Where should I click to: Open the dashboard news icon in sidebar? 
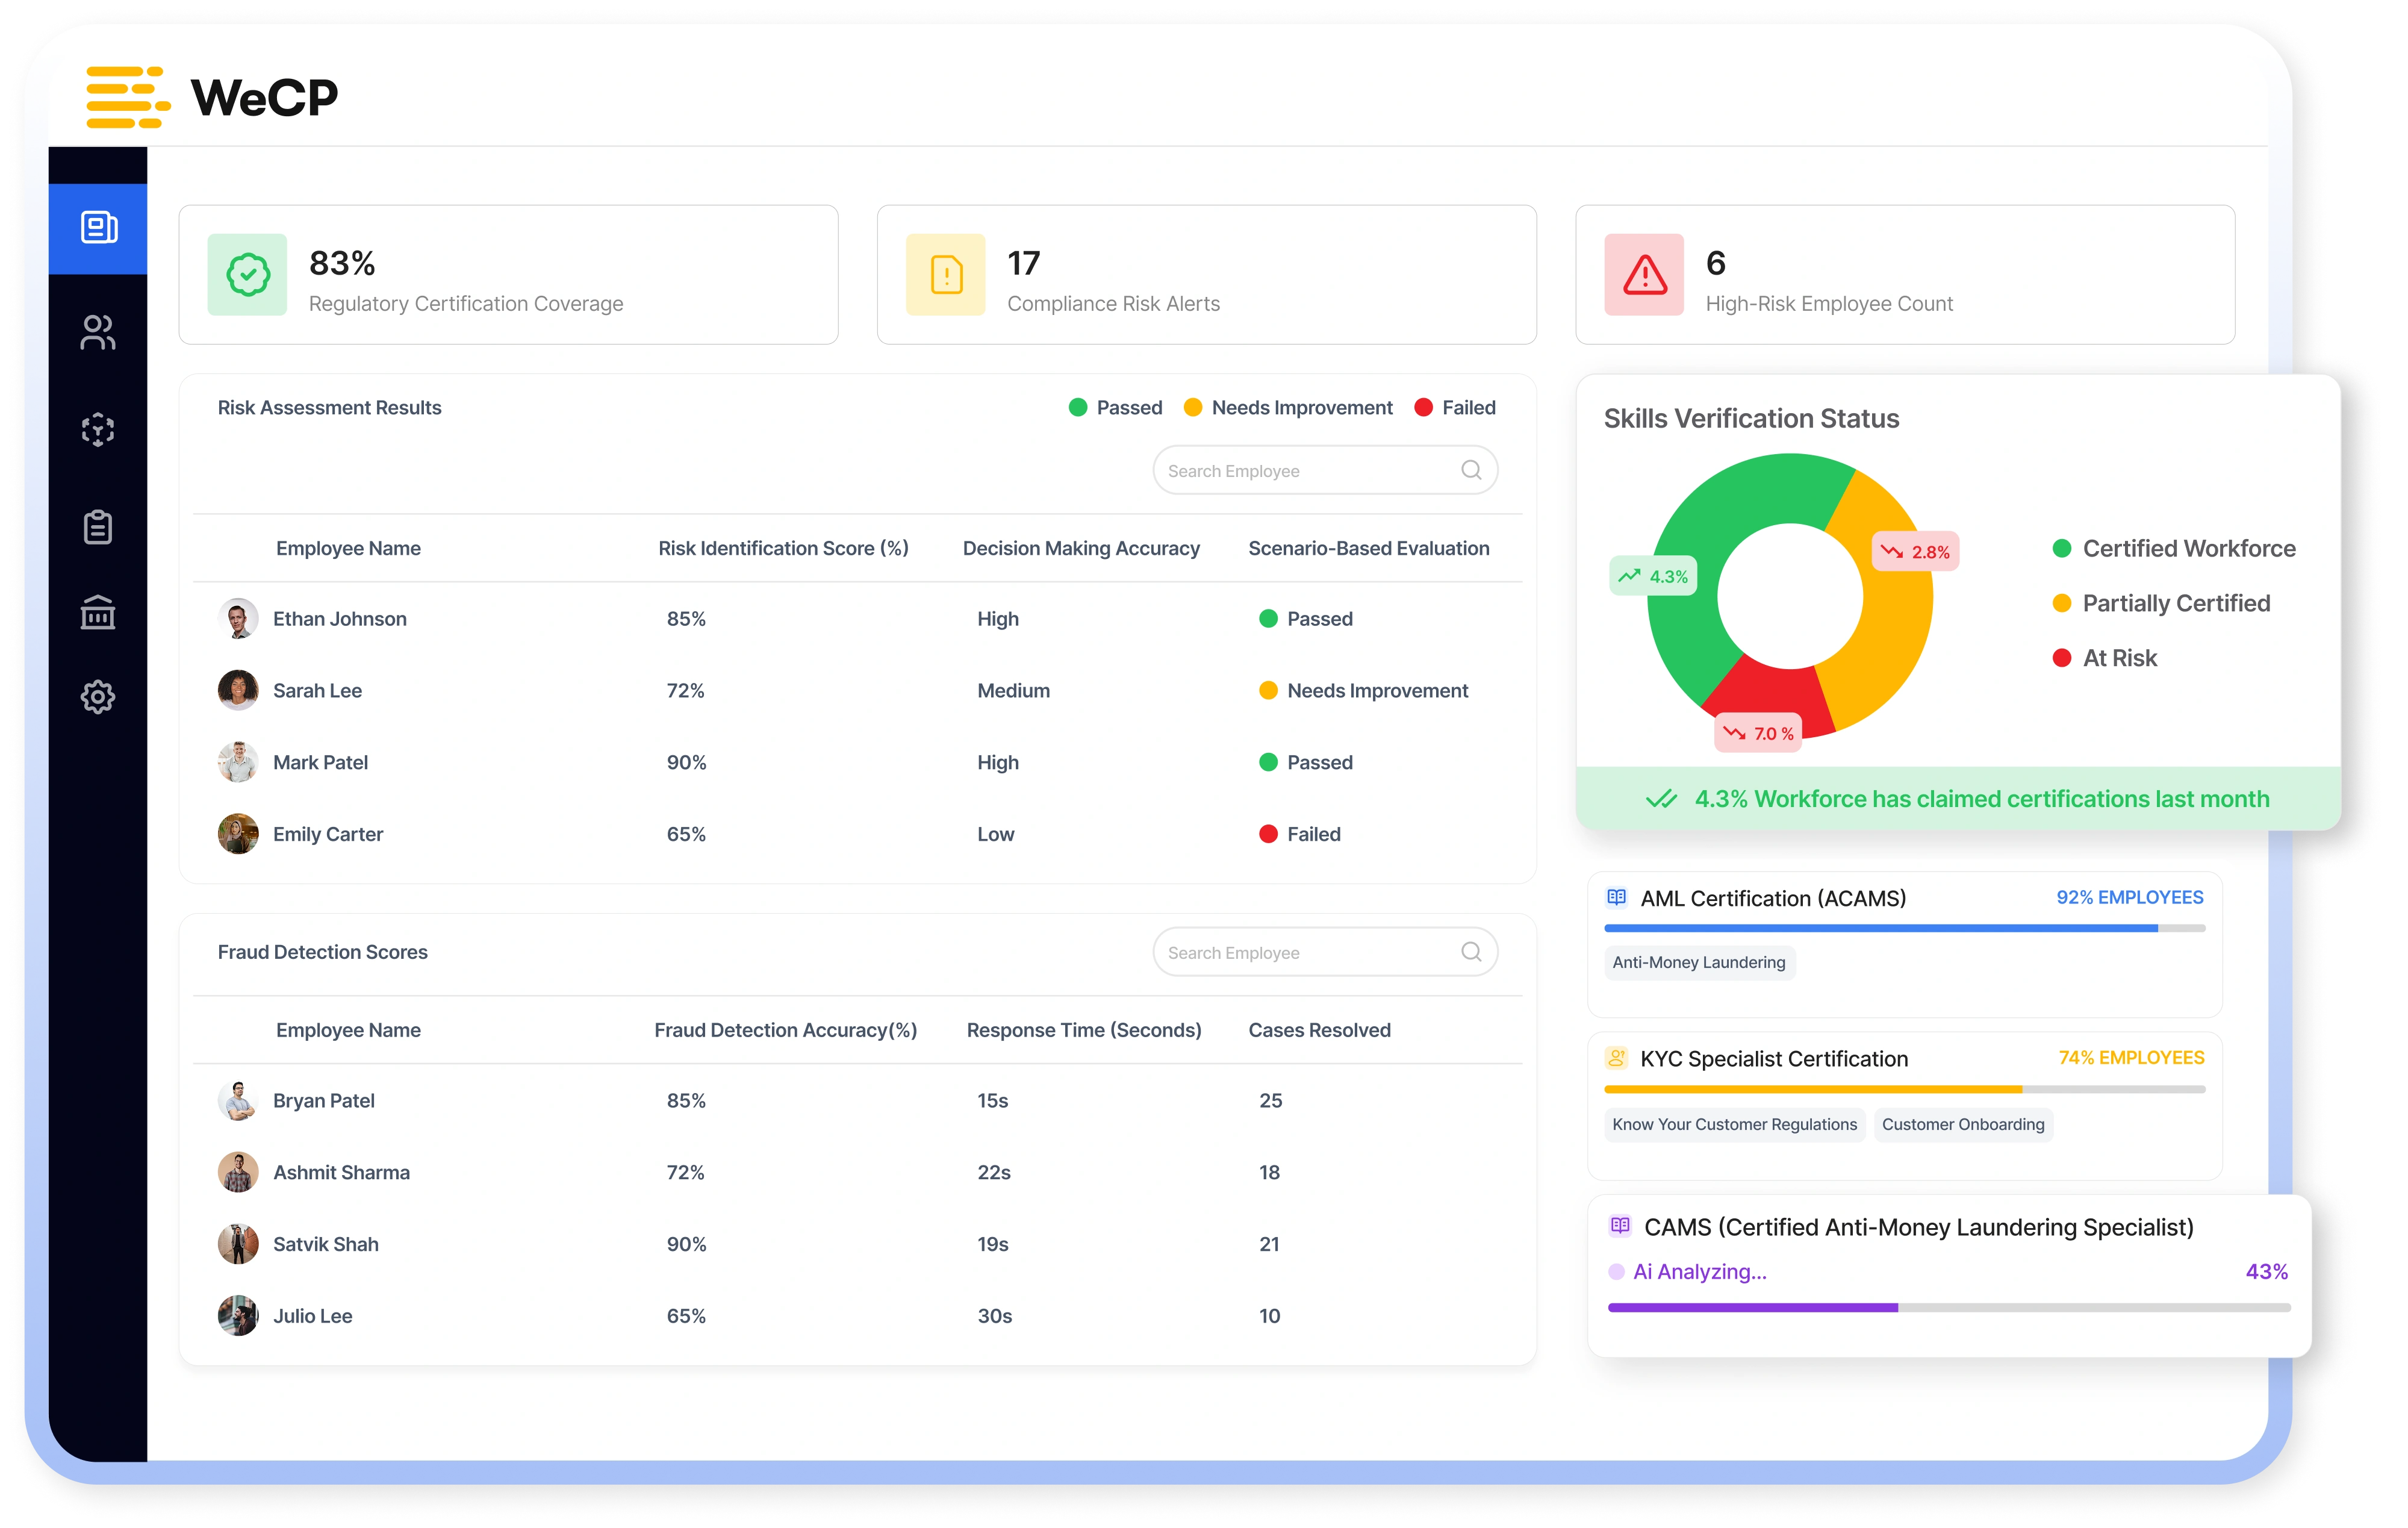click(x=98, y=228)
